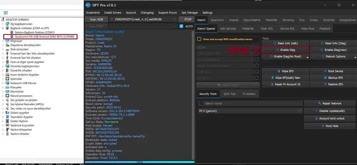
Task: Click the monitor toolbar icon in Device Manager
Action: tap(6, 13)
